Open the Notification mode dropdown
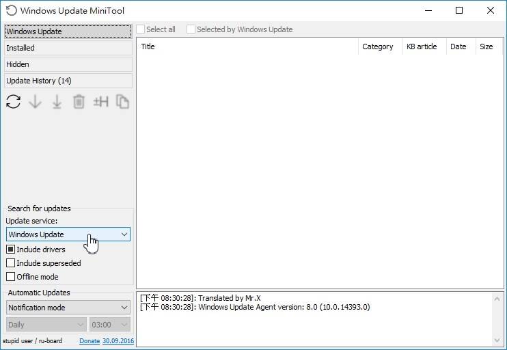 click(x=68, y=308)
